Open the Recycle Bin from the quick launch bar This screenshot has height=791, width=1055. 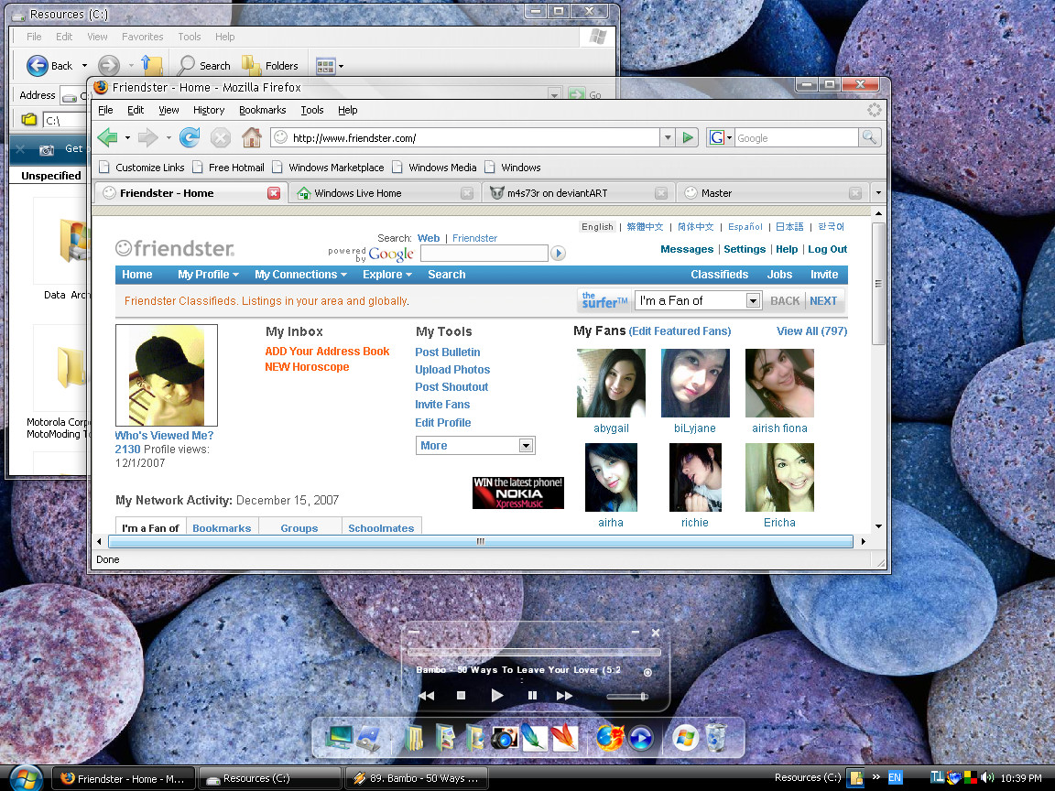[715, 737]
